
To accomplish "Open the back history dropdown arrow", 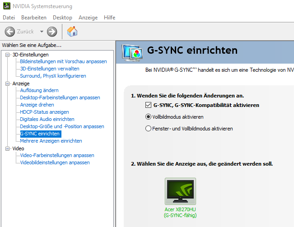I will pyautogui.click(x=42, y=32).
